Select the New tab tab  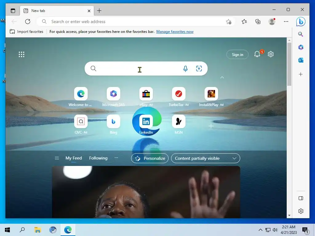click(x=57, y=11)
